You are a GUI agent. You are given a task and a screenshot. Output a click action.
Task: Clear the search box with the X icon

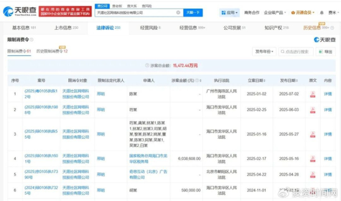point(178,13)
